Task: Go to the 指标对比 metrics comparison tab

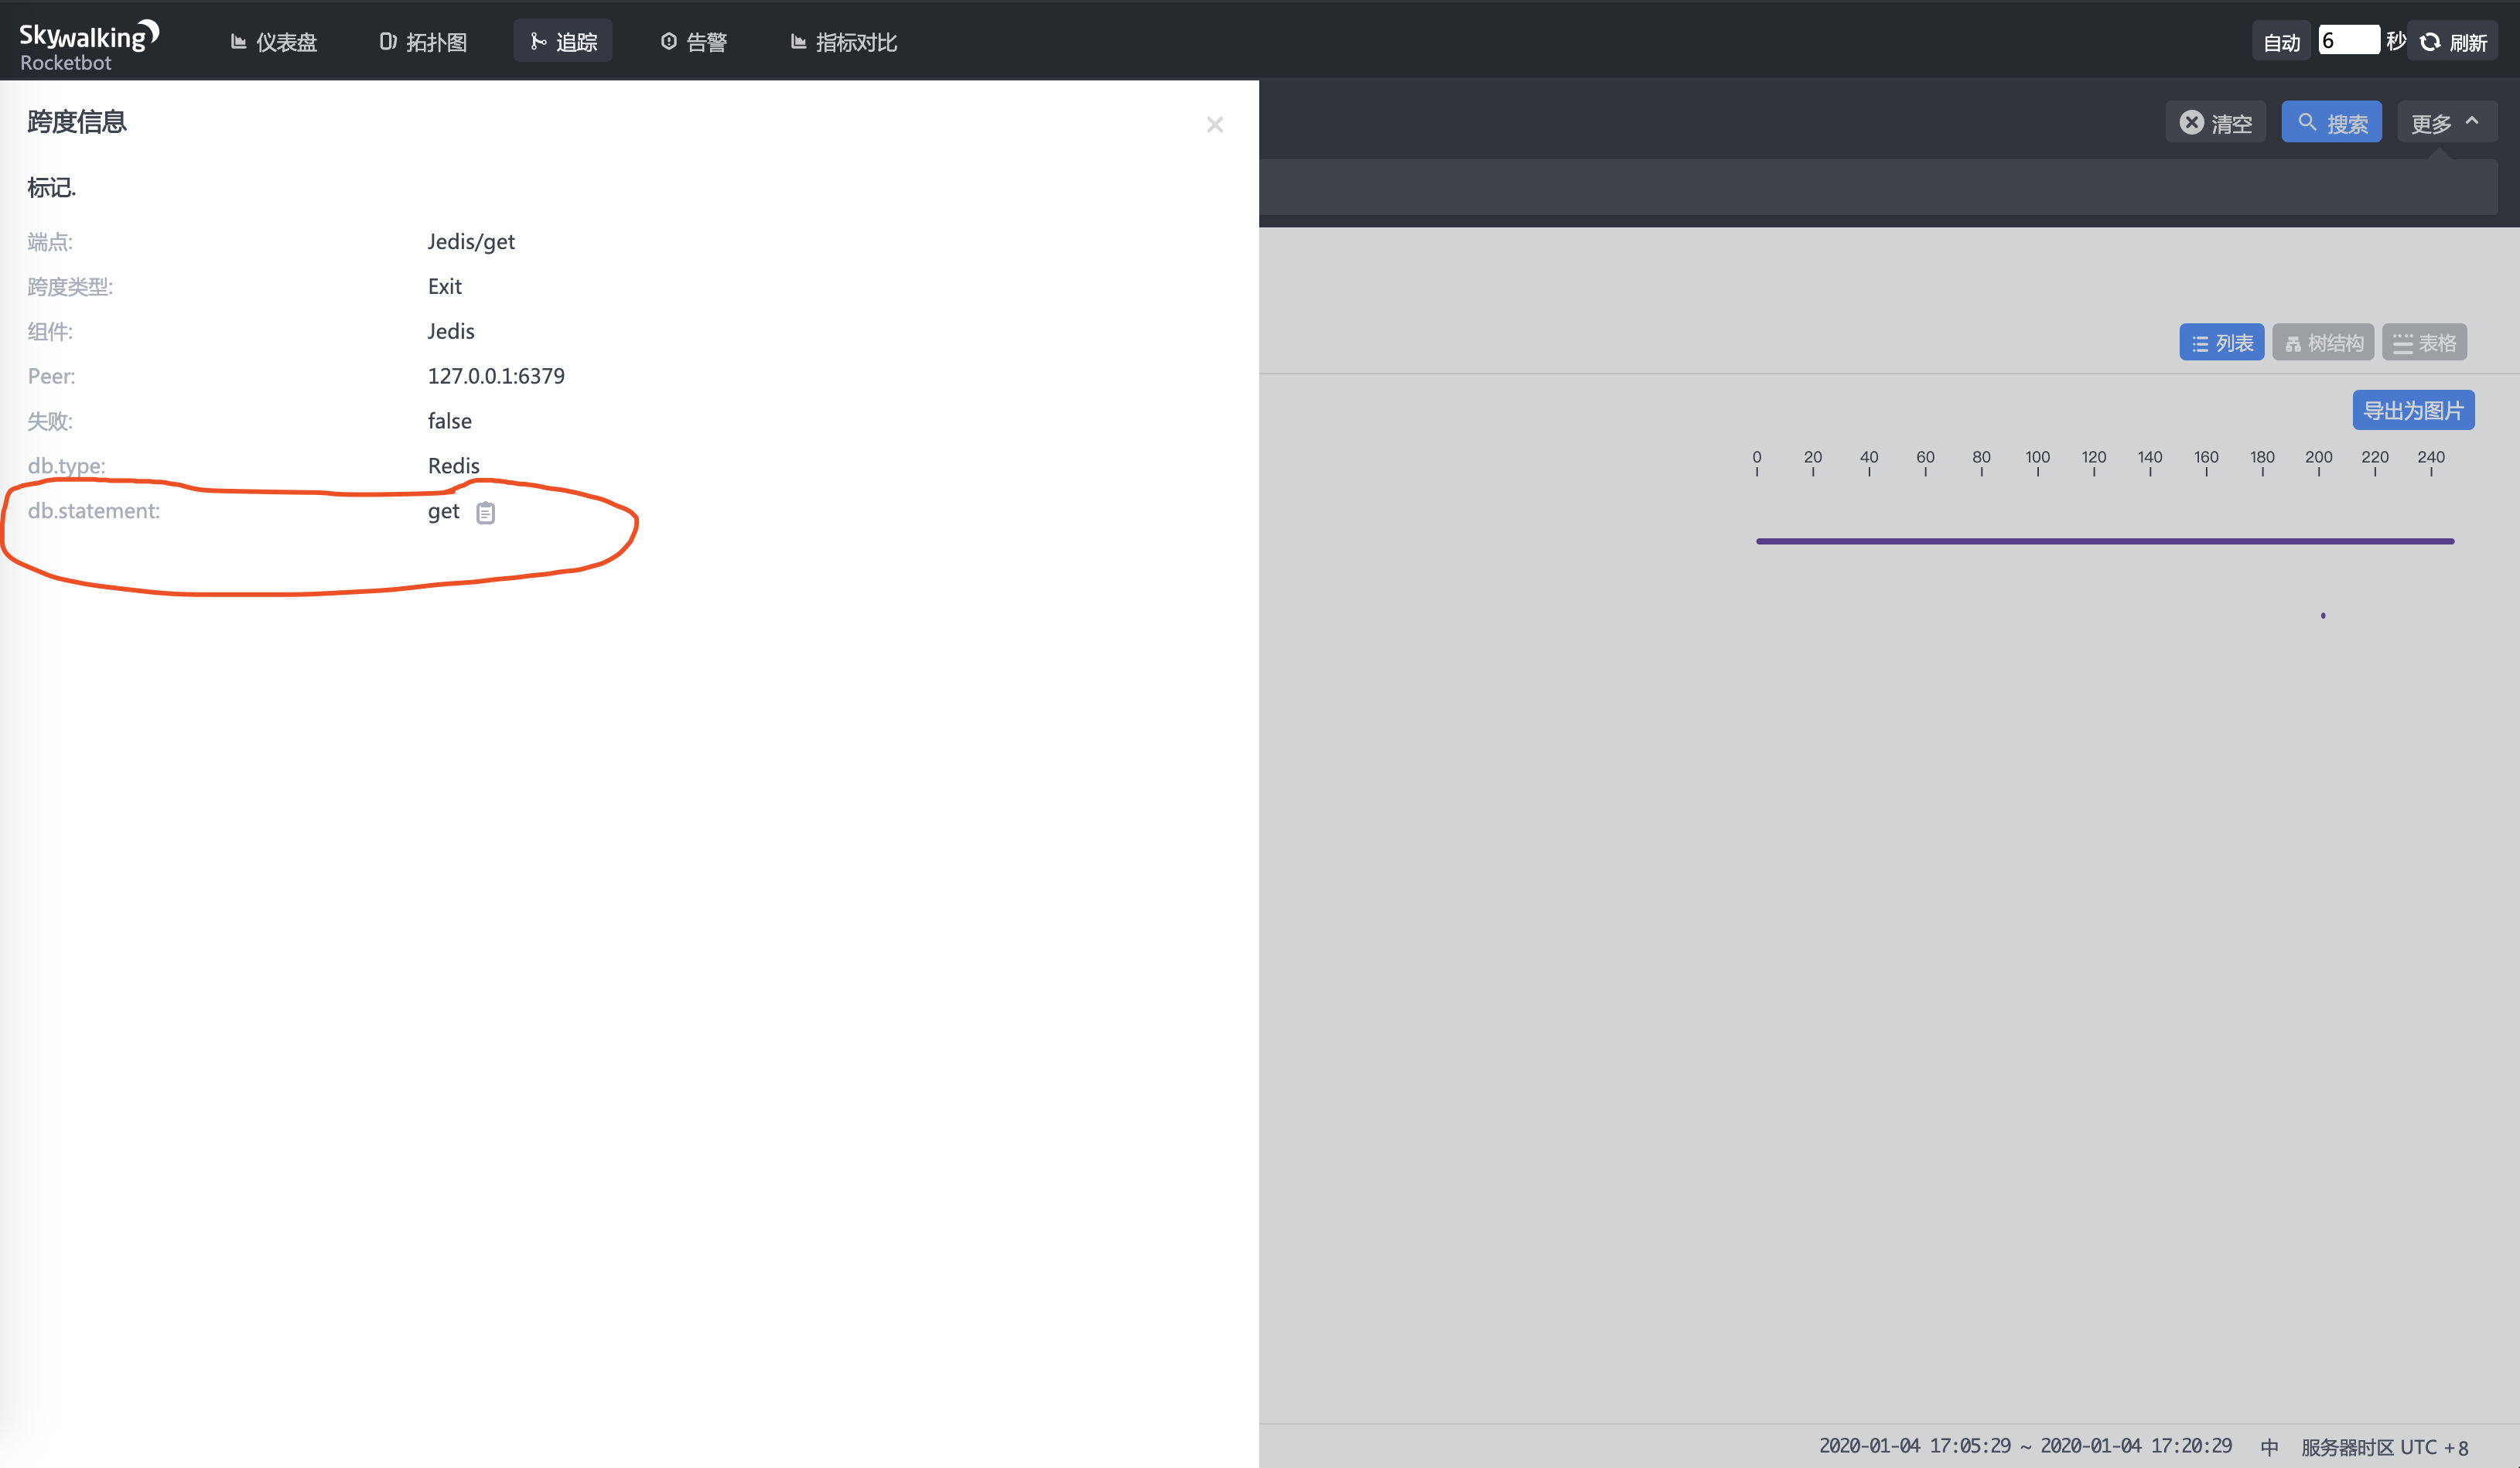Action: coord(843,42)
